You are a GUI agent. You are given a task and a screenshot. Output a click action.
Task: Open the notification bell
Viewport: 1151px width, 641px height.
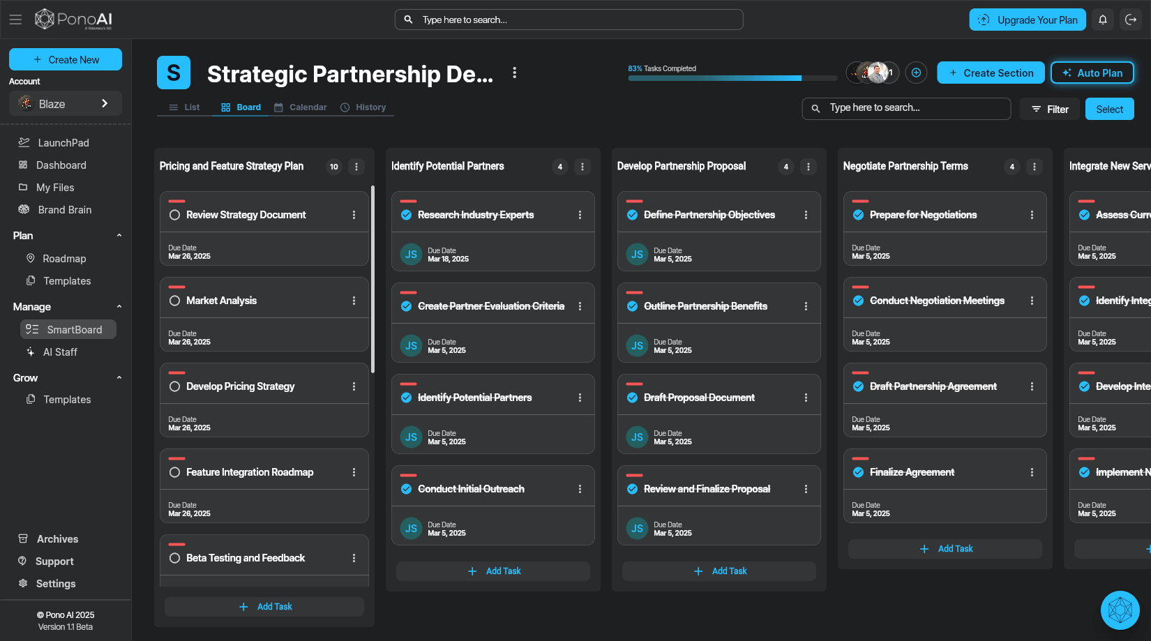click(x=1103, y=20)
